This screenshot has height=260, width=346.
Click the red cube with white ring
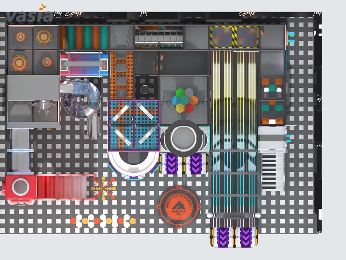20,187
